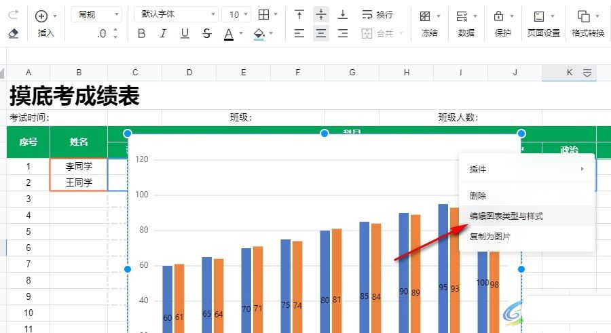Align cell content to bottom
The image size is (611, 333).
(343, 15)
